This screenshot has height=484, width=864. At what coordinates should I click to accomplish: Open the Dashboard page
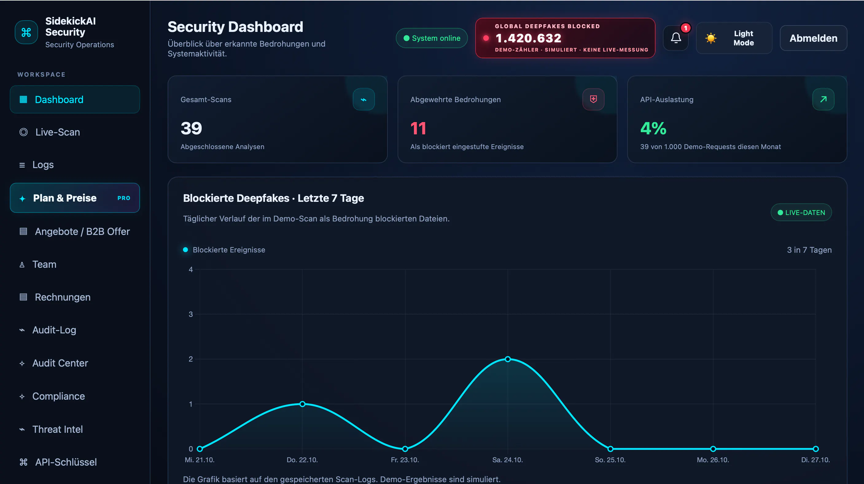click(x=75, y=99)
